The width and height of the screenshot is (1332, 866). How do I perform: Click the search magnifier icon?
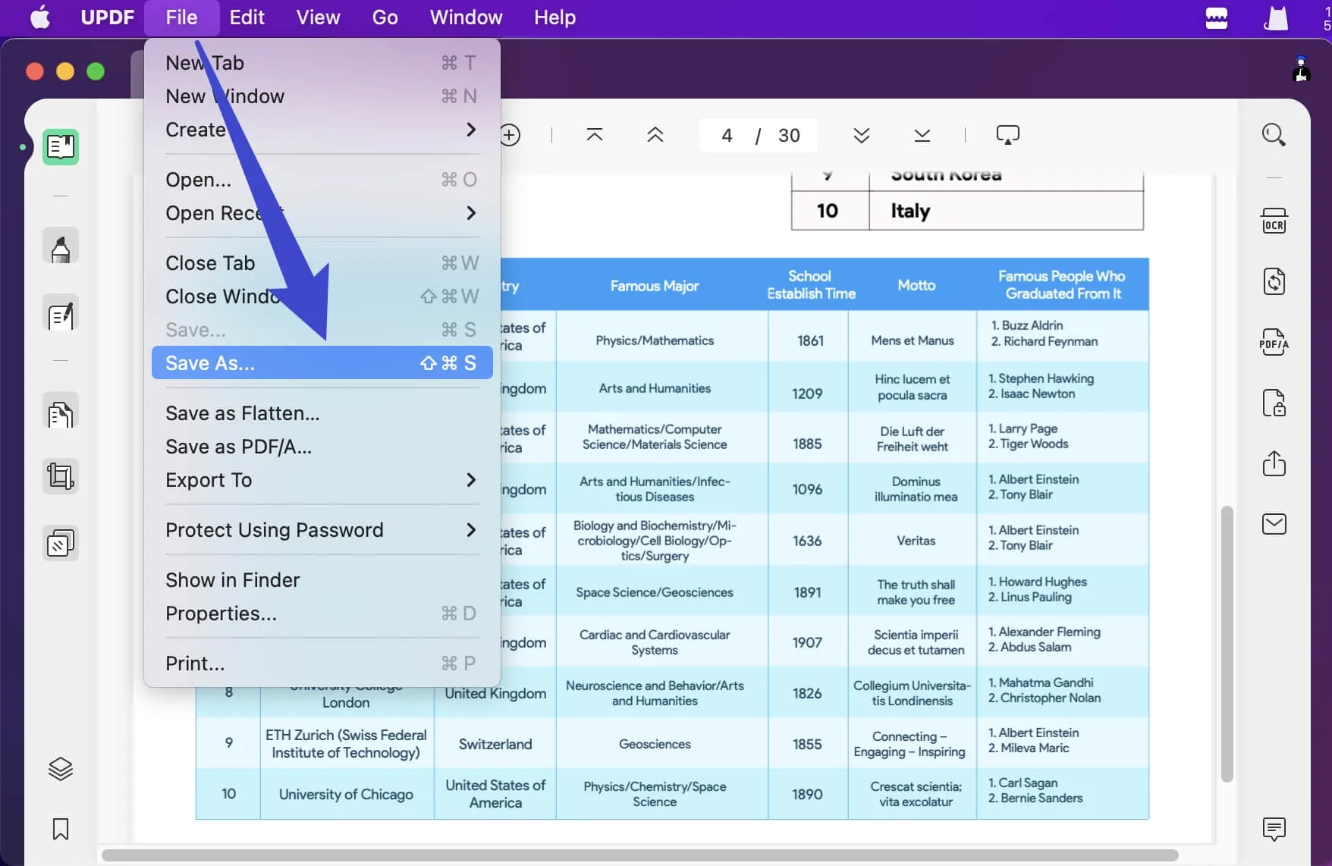coord(1274,135)
